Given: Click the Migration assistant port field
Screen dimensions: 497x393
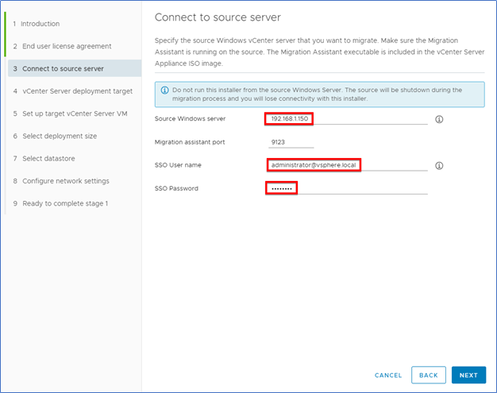Looking at the screenshot, I should 291,142.
